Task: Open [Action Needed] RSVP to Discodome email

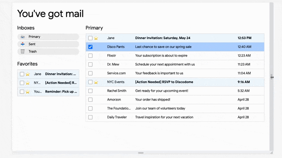Action: [164, 82]
